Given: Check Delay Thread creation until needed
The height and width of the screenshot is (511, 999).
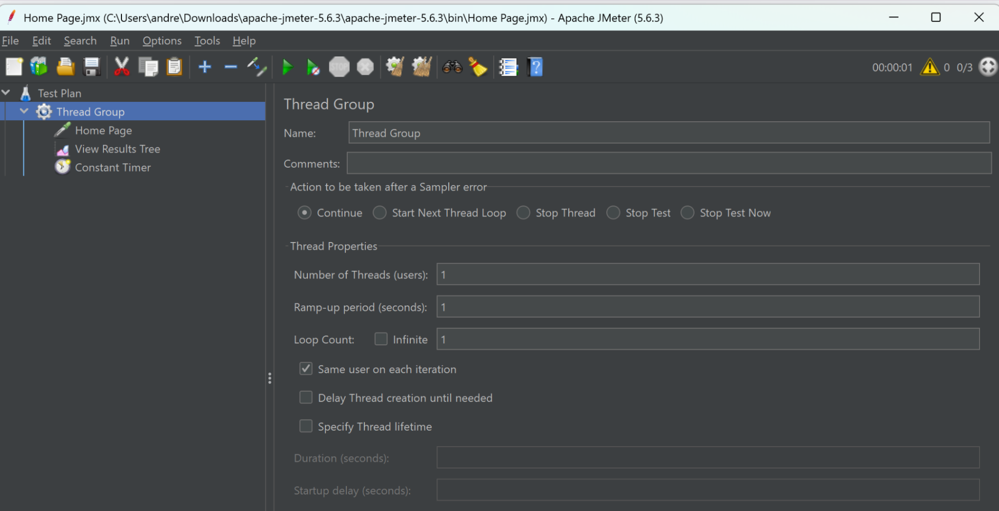Looking at the screenshot, I should [x=306, y=397].
